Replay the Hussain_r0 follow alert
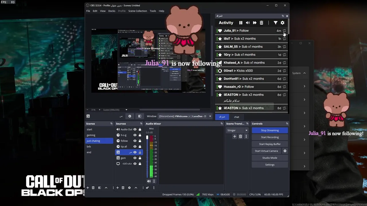 (284, 87)
